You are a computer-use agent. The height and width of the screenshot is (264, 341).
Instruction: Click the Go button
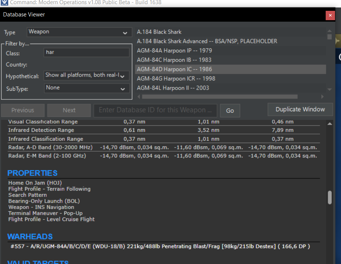pyautogui.click(x=230, y=111)
